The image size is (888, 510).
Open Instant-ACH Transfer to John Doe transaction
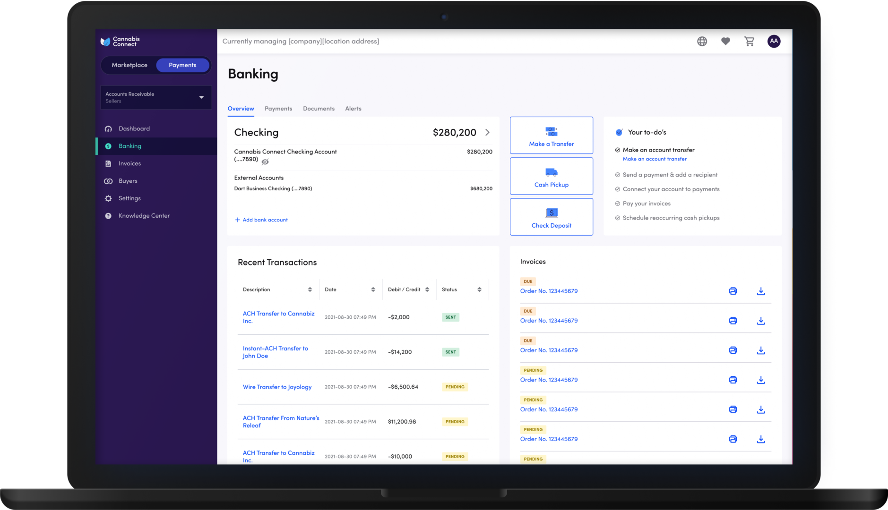(x=276, y=352)
